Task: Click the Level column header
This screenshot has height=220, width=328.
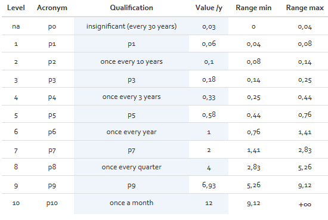Action: tap(16, 8)
